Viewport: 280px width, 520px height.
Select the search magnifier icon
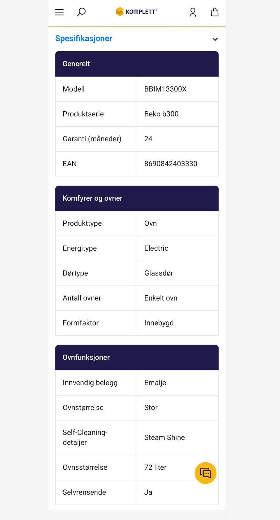click(x=81, y=12)
